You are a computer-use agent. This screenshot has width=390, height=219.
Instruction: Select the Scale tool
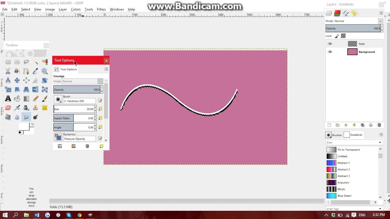click(x=8, y=89)
